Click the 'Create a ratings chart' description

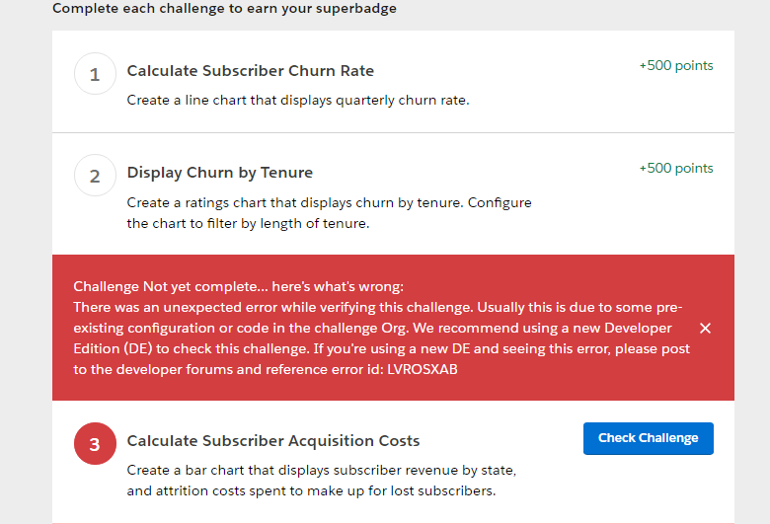329,202
